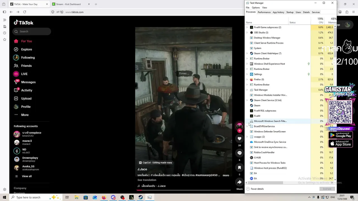
Task: Expand Steam Client Service (32 bit) row
Action: [247, 100]
